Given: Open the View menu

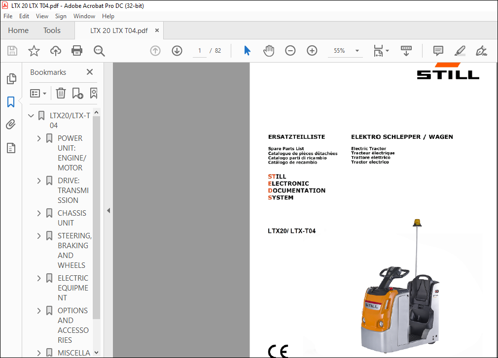Looking at the screenshot, I should (42, 16).
